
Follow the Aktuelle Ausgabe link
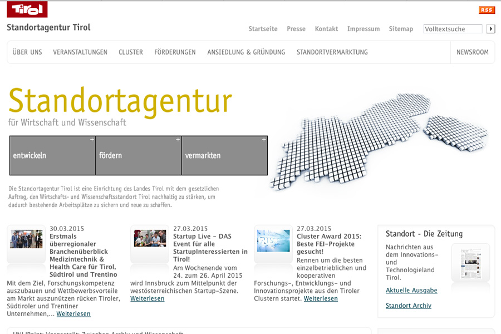pos(411,291)
